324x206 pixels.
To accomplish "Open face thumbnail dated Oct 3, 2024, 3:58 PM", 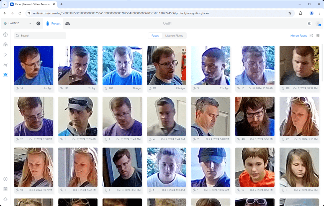I will tap(122, 167).
